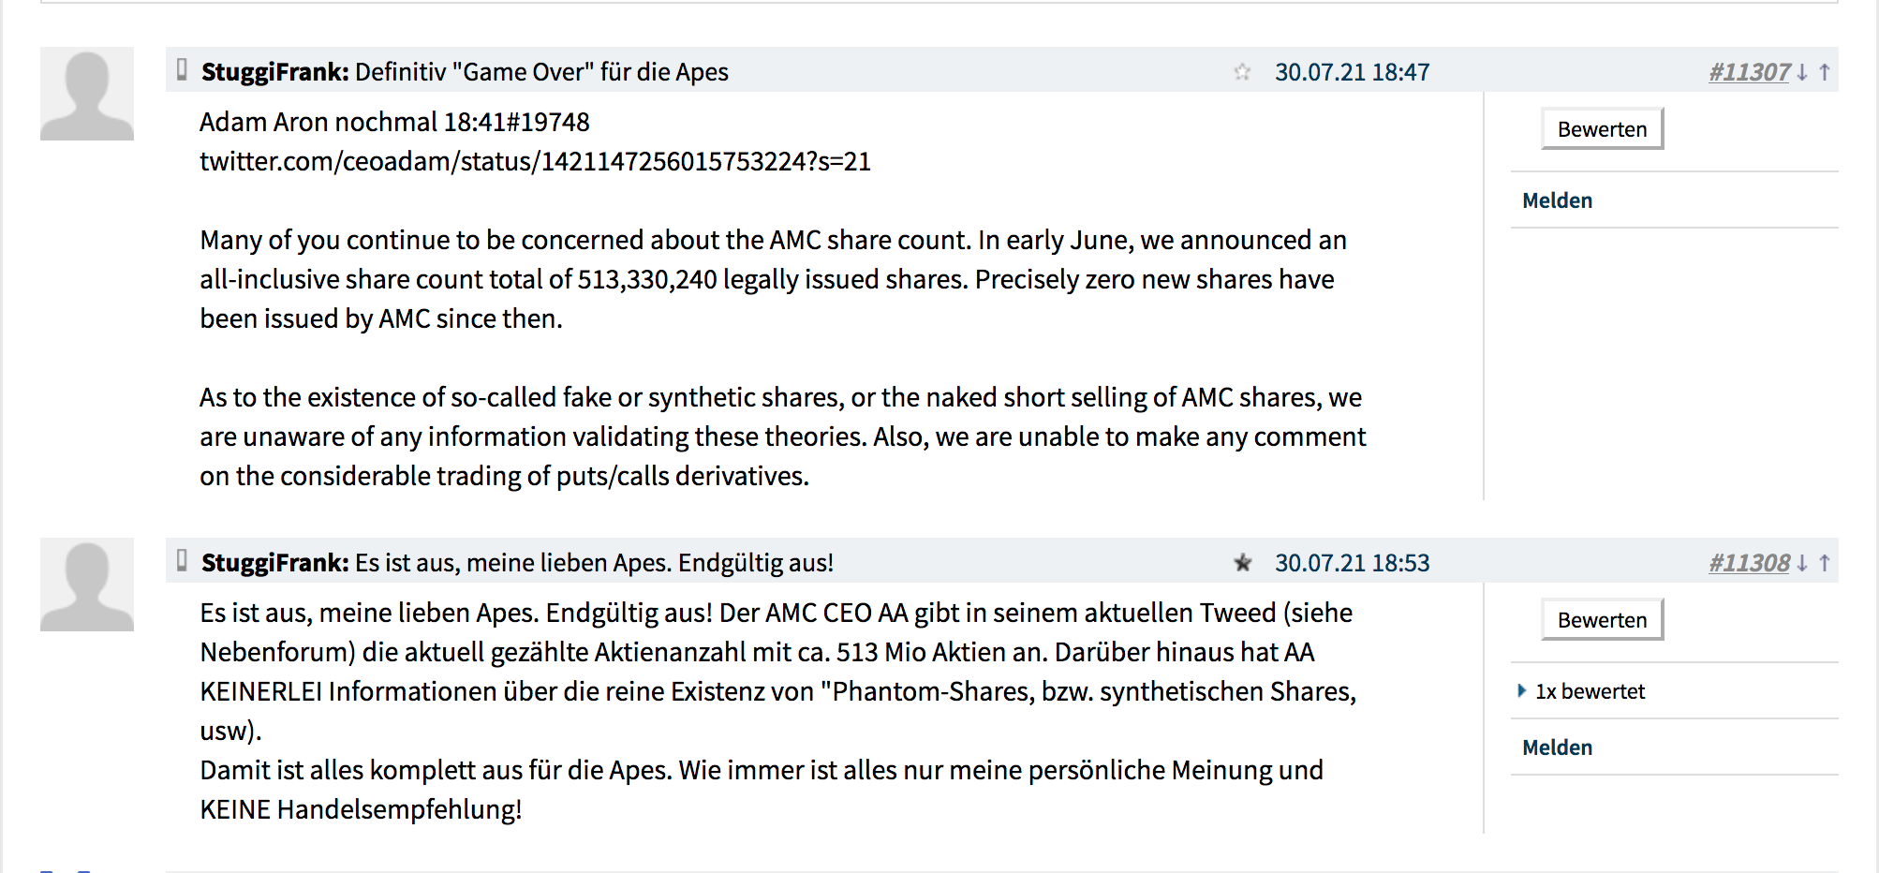Unstar post #11308 by clicking its filled star
Screen dimensions: 1879x873
1243,564
